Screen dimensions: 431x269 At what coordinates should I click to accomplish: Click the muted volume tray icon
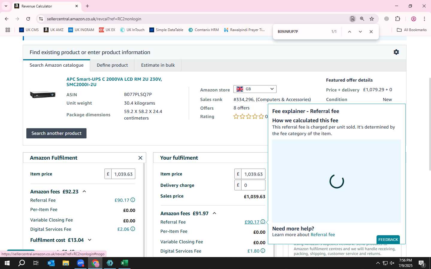pyautogui.click(x=392, y=263)
